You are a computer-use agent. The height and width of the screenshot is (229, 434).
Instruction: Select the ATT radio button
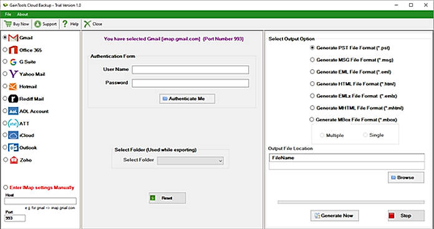[x=5, y=123]
